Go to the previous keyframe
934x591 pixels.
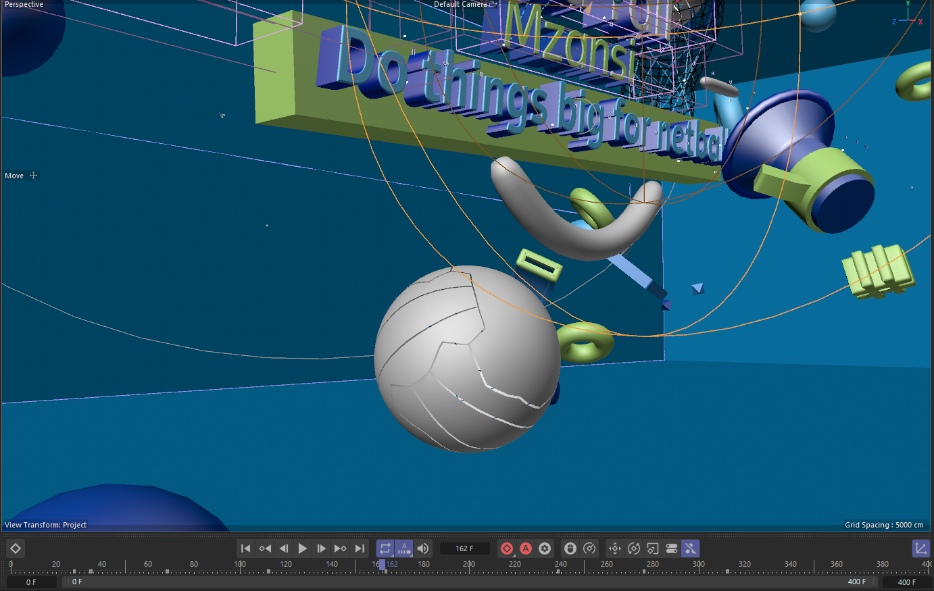[x=265, y=548]
